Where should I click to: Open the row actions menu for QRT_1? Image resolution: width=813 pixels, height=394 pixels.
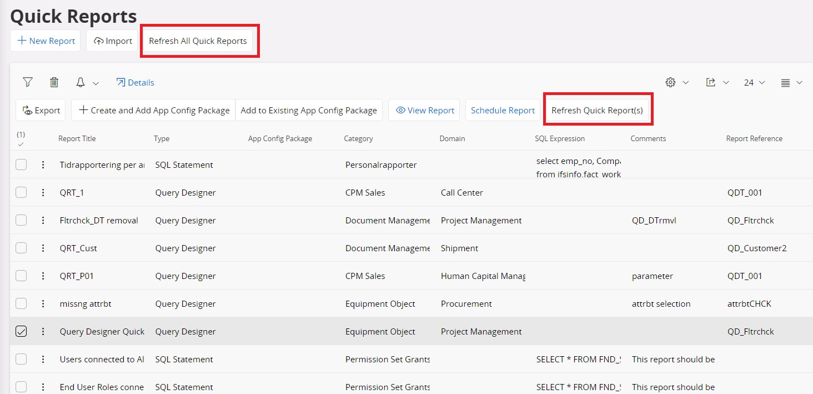click(x=43, y=192)
